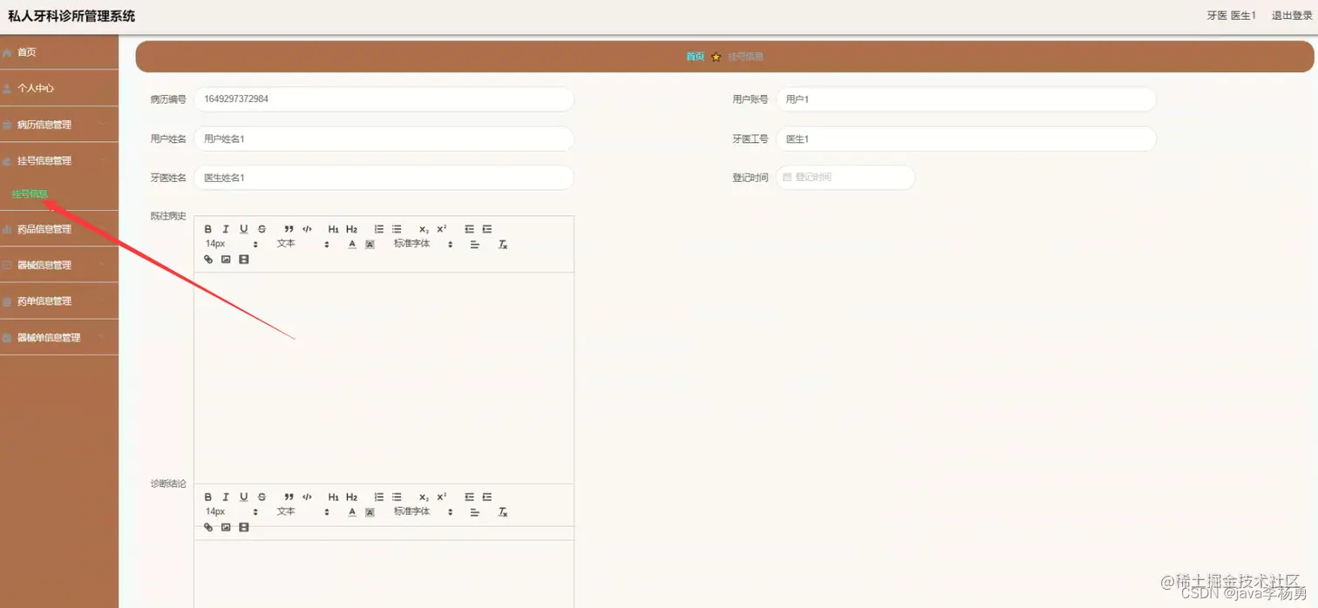The image size is (1318, 608).
Task: Insert code block in the 既往病史 editor
Action: [307, 229]
